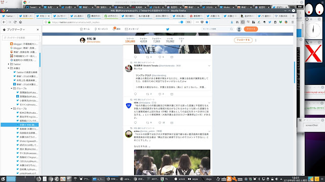Screen dimensions: 325x182
Task: Open the start menu icon on the taskbar
Action: tap(3, 179)
